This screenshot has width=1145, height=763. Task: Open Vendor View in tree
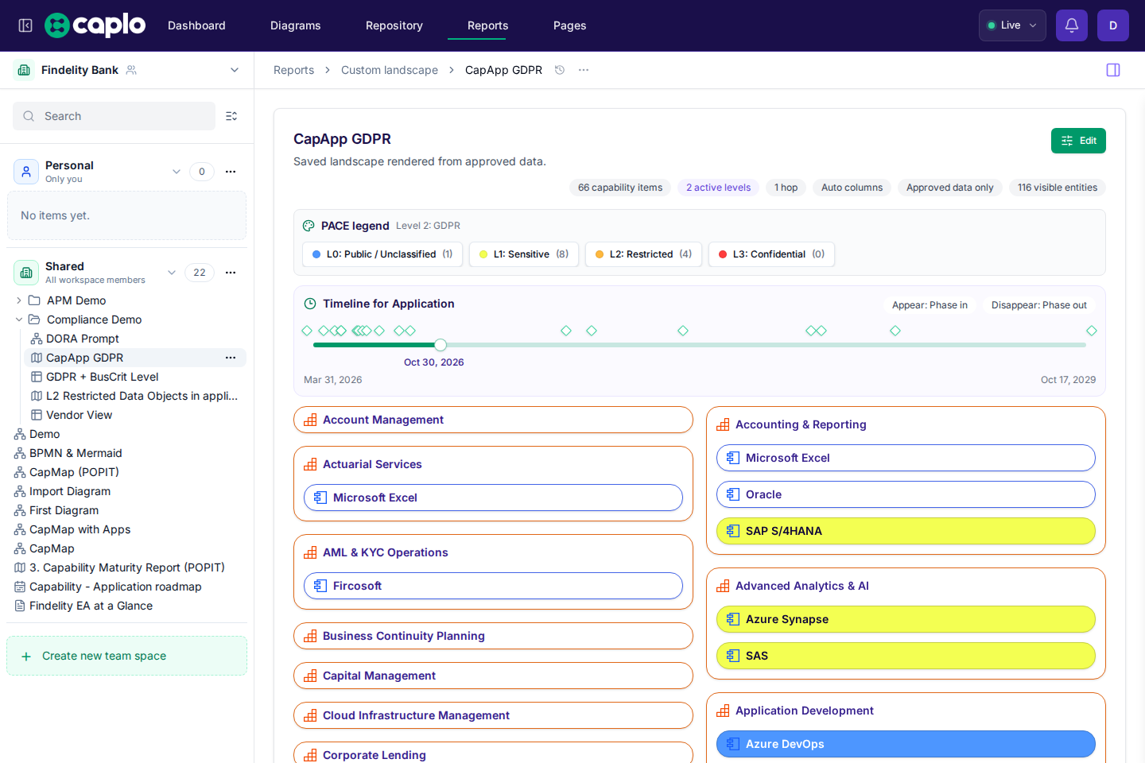coord(80,415)
